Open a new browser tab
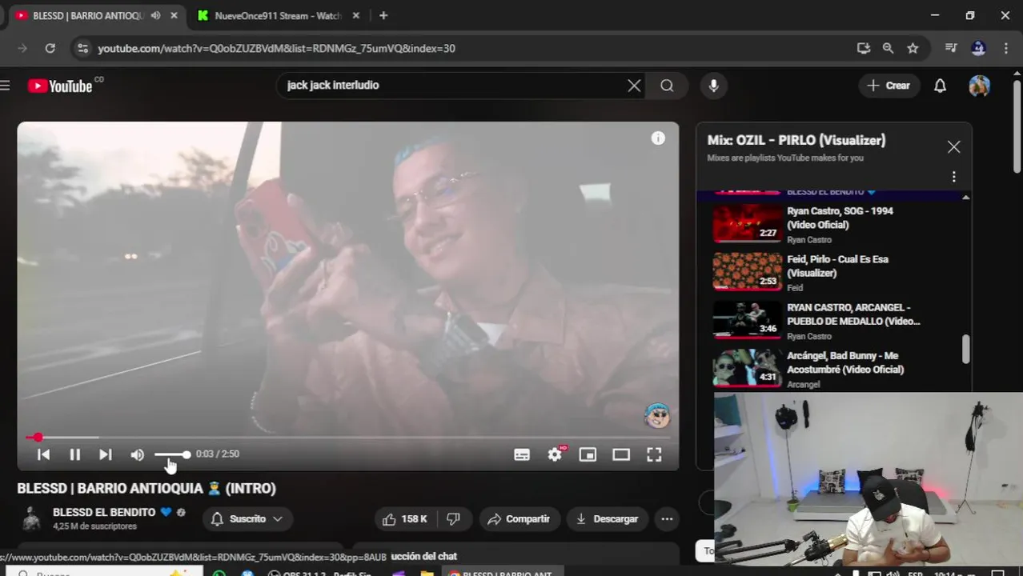The height and width of the screenshot is (576, 1023). pos(383,16)
